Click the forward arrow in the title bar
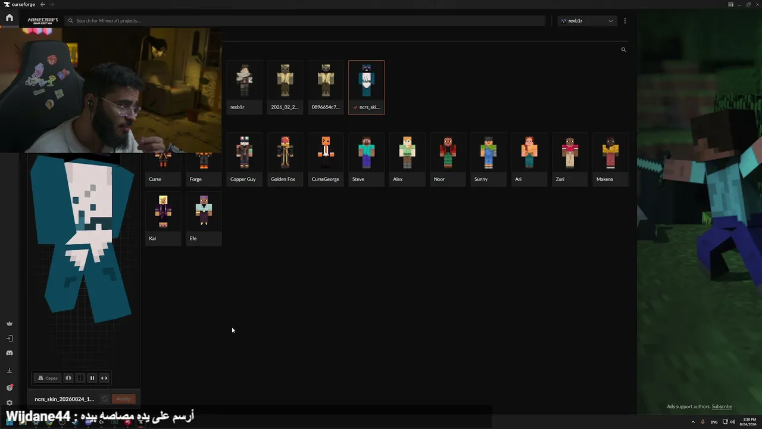 tap(52, 5)
